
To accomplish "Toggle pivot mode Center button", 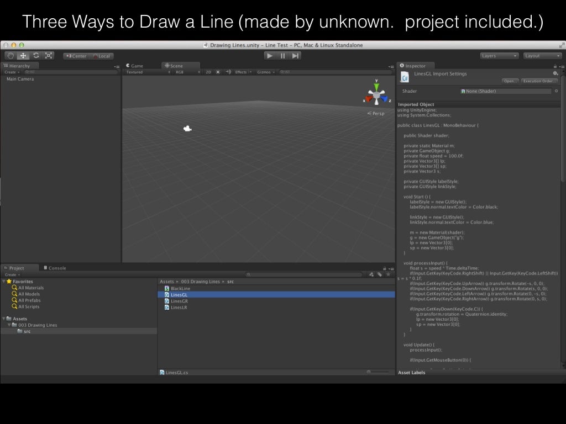I will (x=76, y=56).
